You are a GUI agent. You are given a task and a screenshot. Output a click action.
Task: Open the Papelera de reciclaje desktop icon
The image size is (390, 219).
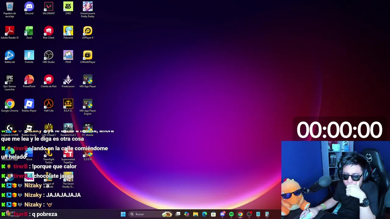[x=10, y=10]
